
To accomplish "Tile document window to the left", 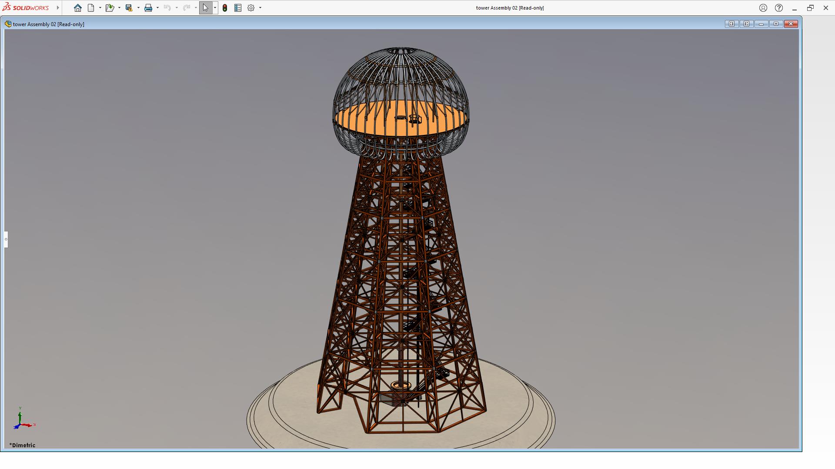I will [731, 24].
